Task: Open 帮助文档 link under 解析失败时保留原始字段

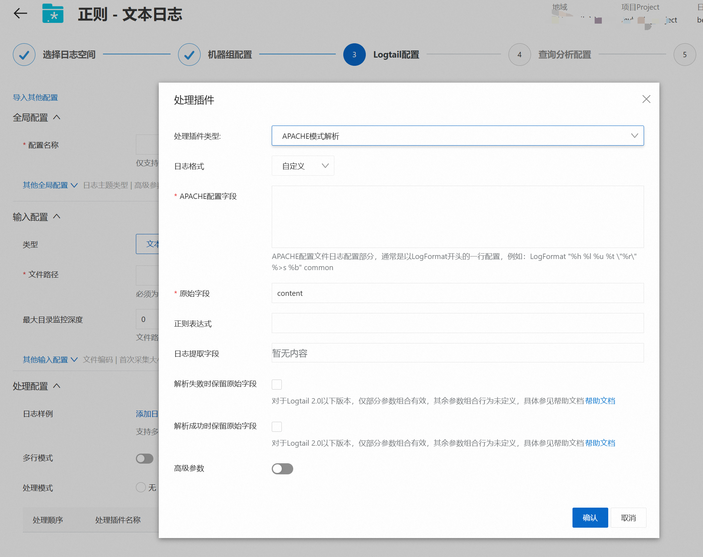Action: [600, 401]
